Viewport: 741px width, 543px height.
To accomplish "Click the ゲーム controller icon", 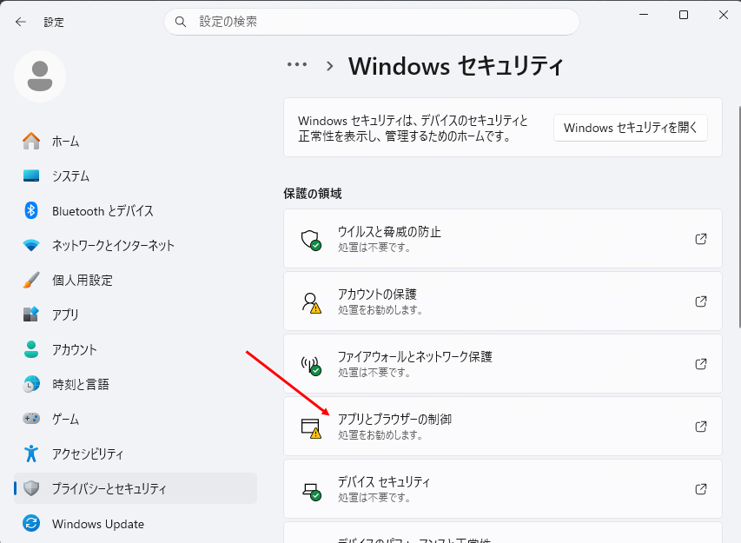I will (31, 420).
